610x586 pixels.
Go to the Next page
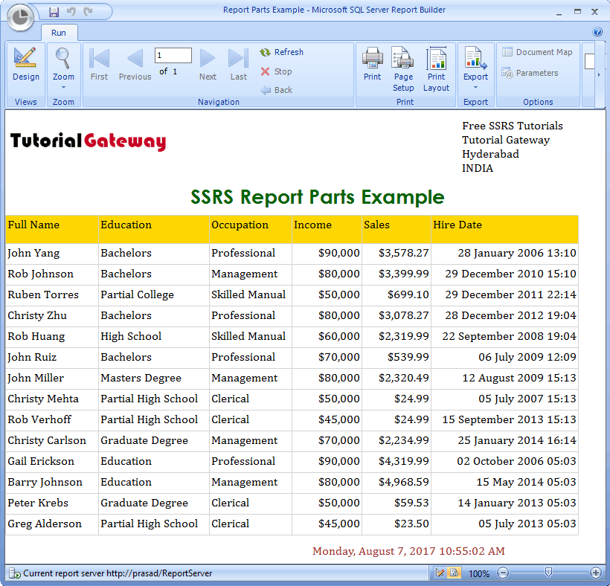pyautogui.click(x=208, y=64)
